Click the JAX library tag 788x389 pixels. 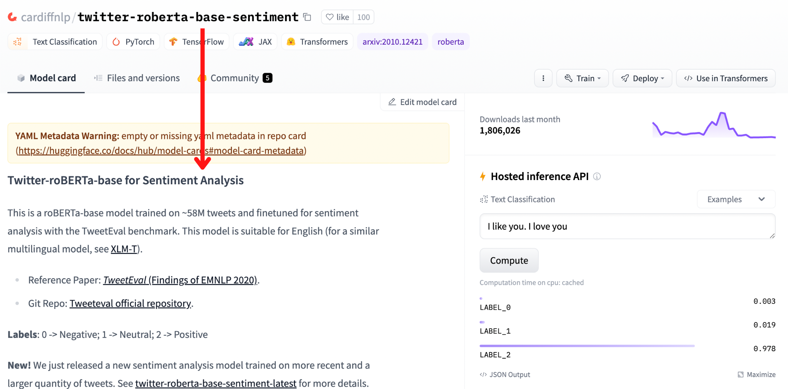(255, 42)
